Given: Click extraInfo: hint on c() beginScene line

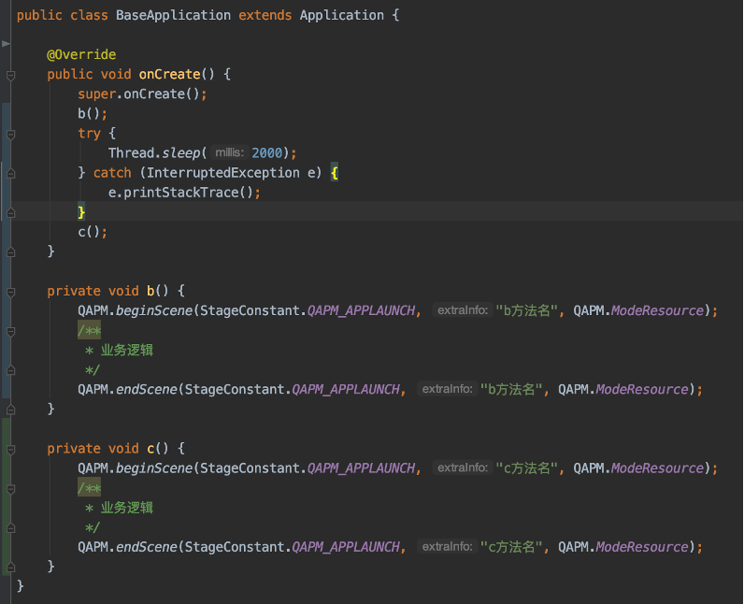Looking at the screenshot, I should [463, 468].
